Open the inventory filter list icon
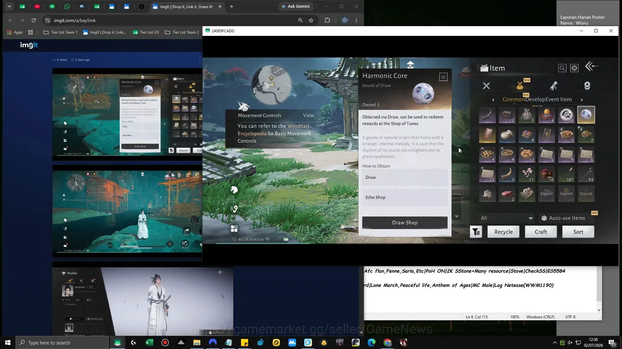The image size is (622, 349). click(476, 232)
